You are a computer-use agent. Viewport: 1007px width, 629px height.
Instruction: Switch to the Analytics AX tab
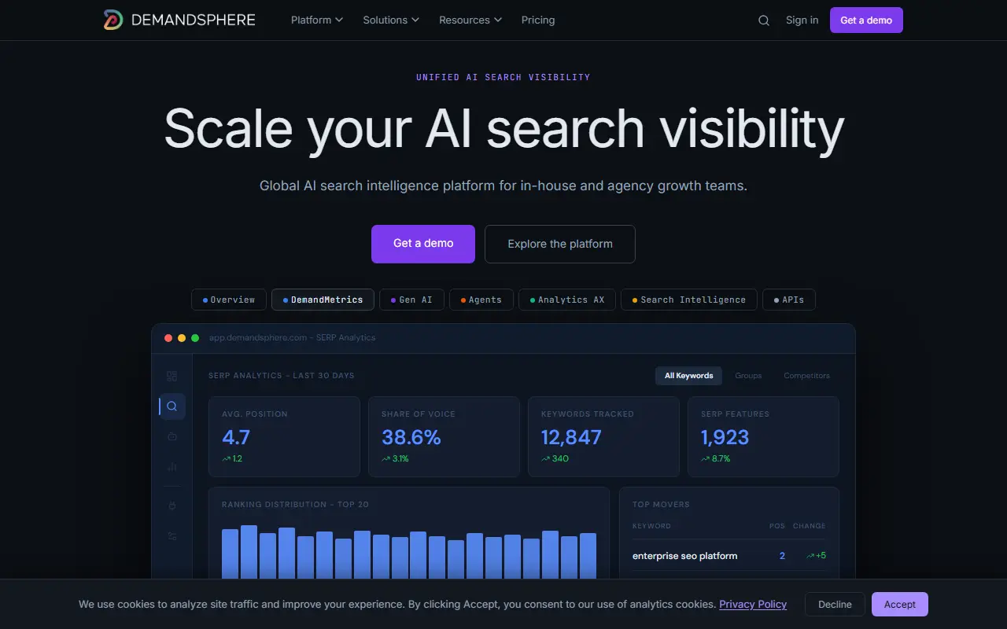click(567, 300)
